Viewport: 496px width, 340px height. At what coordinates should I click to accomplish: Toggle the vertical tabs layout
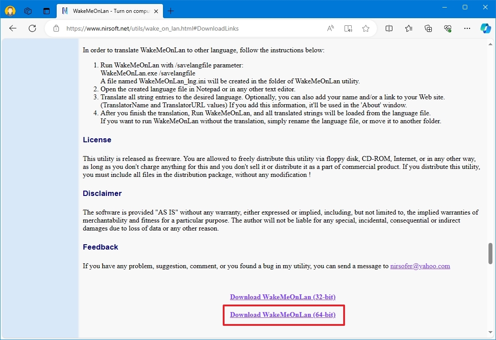point(46,11)
